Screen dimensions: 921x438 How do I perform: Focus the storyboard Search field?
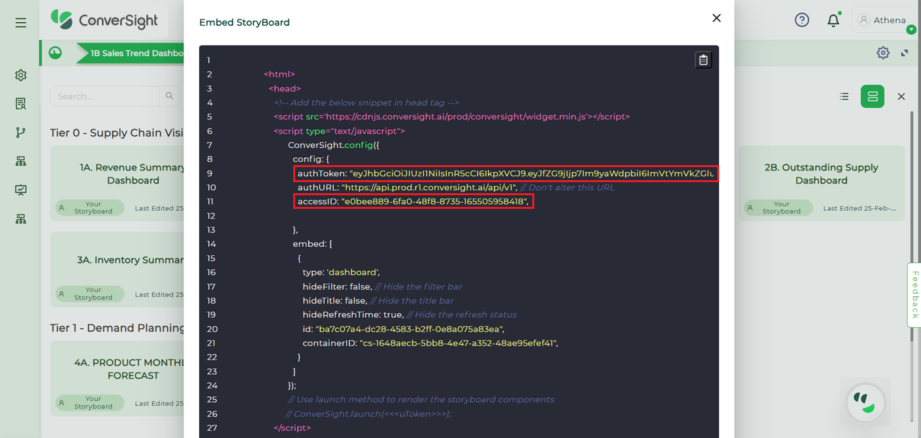click(105, 96)
